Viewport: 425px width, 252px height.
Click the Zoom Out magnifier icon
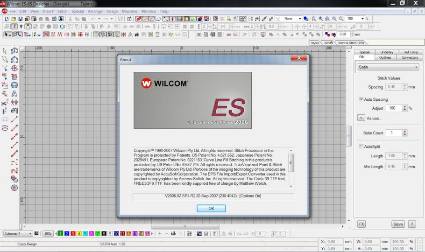(x=341, y=19)
